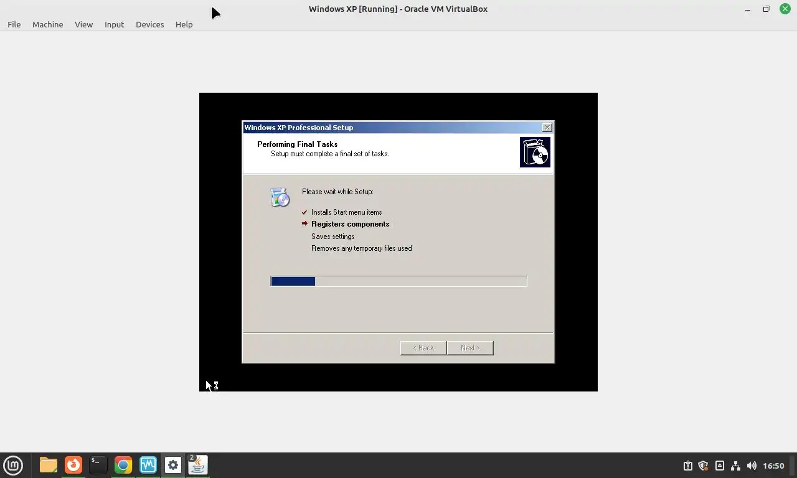This screenshot has height=478, width=797.
Task: Click the clipboard tray icon
Action: pyautogui.click(x=687, y=466)
